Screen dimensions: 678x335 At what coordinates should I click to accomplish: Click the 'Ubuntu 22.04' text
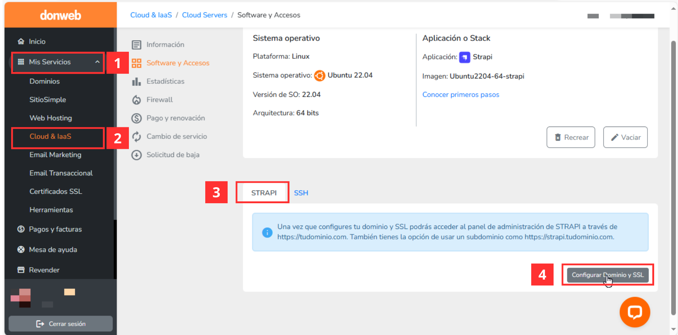pyautogui.click(x=350, y=75)
